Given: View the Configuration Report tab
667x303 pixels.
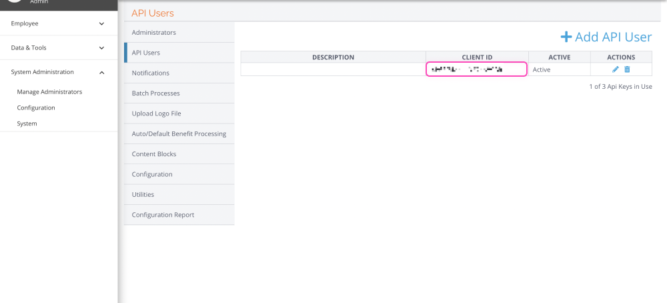Looking at the screenshot, I should (163, 215).
